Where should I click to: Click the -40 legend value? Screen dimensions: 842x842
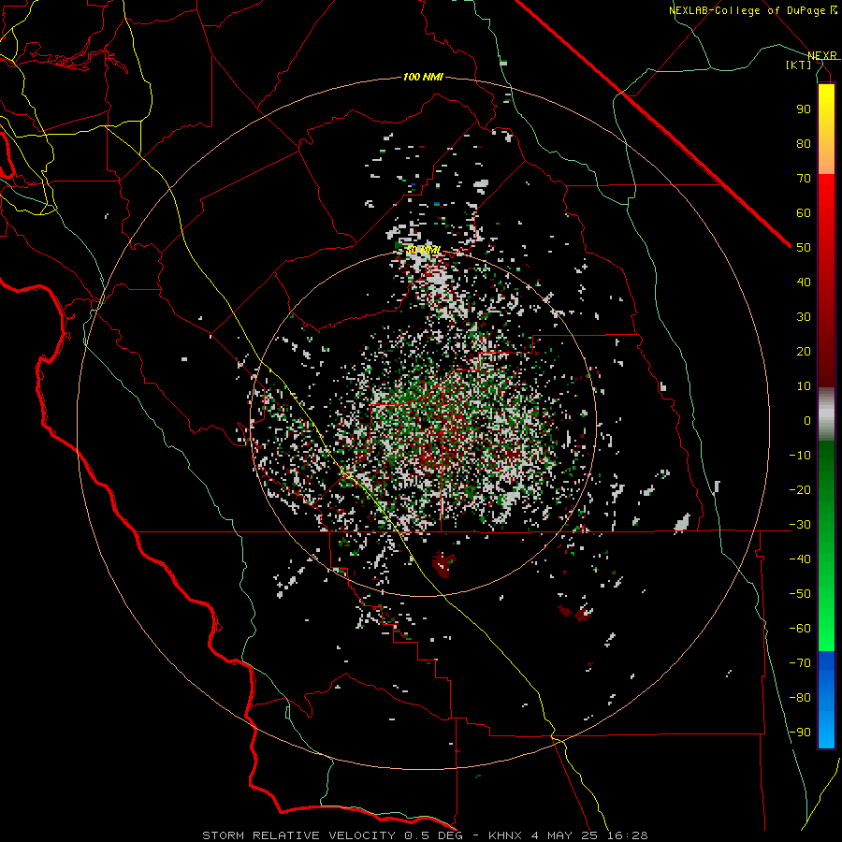[800, 559]
